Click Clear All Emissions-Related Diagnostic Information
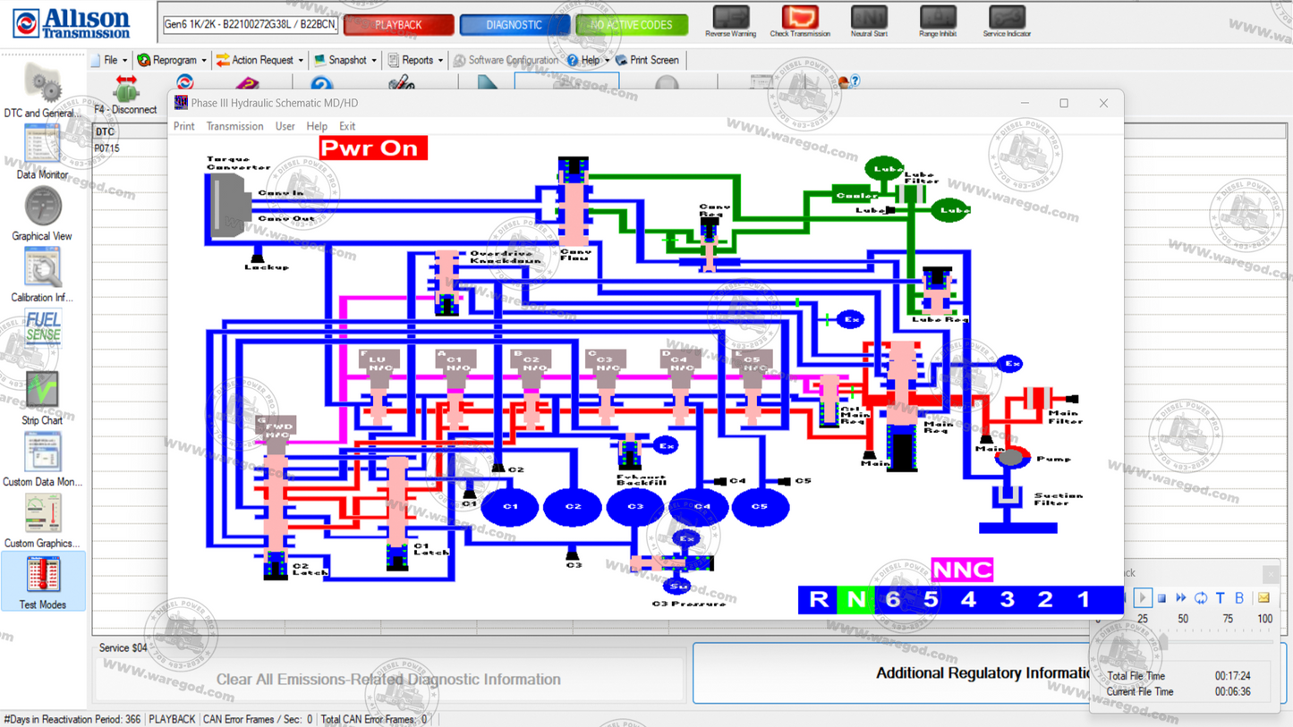This screenshot has height=727, width=1293. click(388, 680)
